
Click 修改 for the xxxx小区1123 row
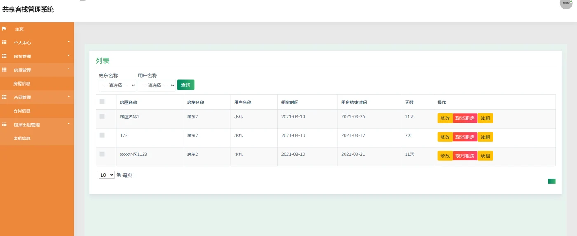click(x=445, y=156)
